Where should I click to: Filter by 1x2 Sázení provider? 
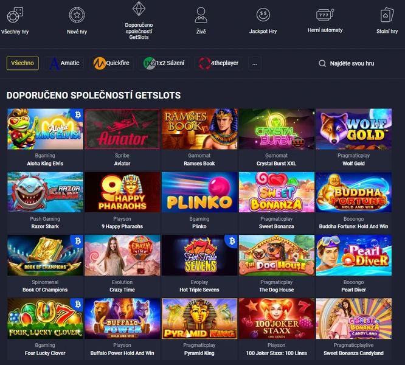click(x=164, y=63)
